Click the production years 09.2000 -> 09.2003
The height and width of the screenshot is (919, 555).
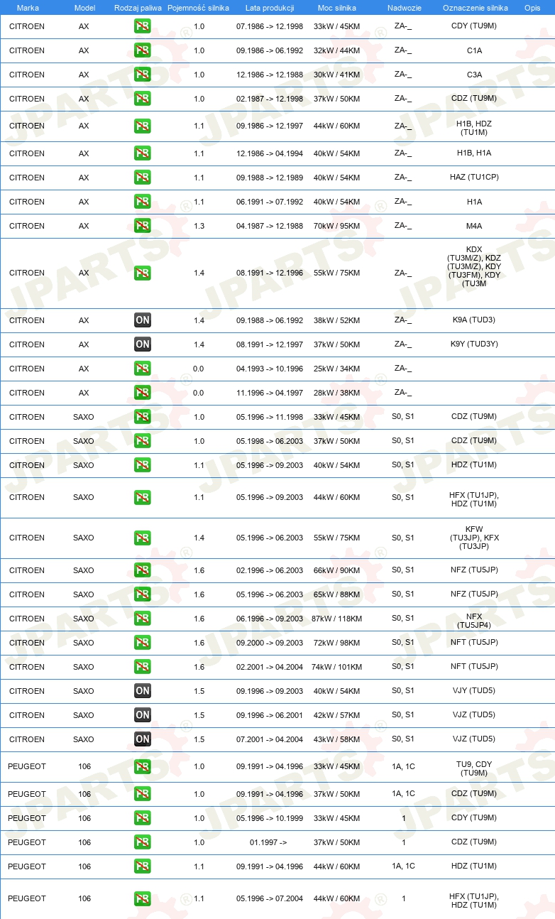270,643
